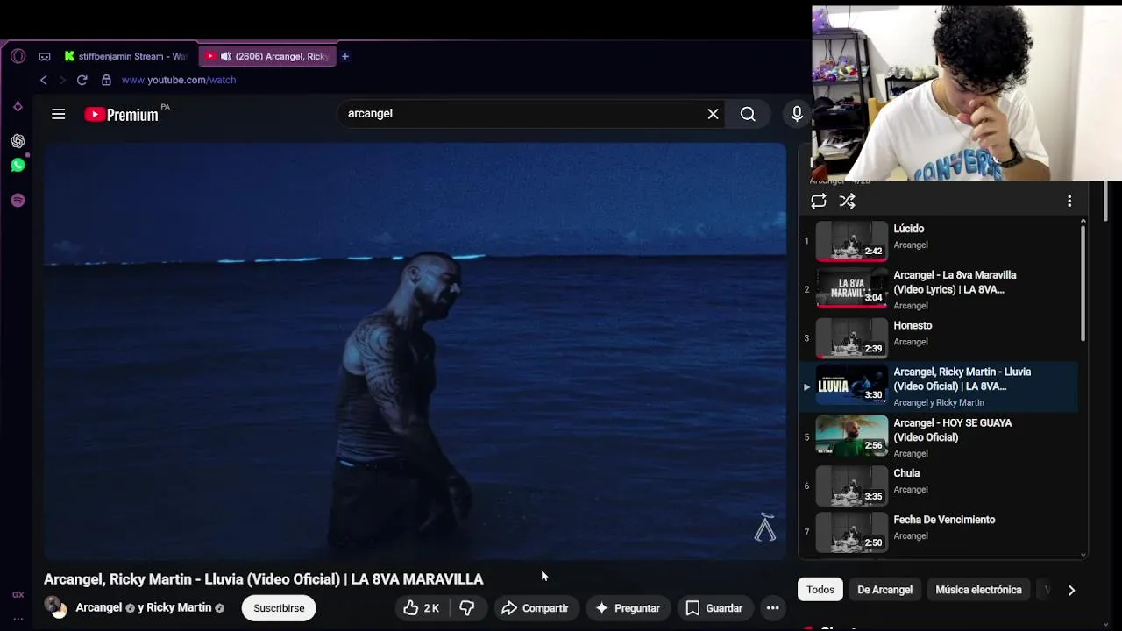
Task: Click scroll-down arrow of playlist panel
Action: 1083,555
